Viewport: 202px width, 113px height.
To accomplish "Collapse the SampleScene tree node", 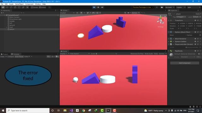I will pyautogui.click(x=5, y=15).
